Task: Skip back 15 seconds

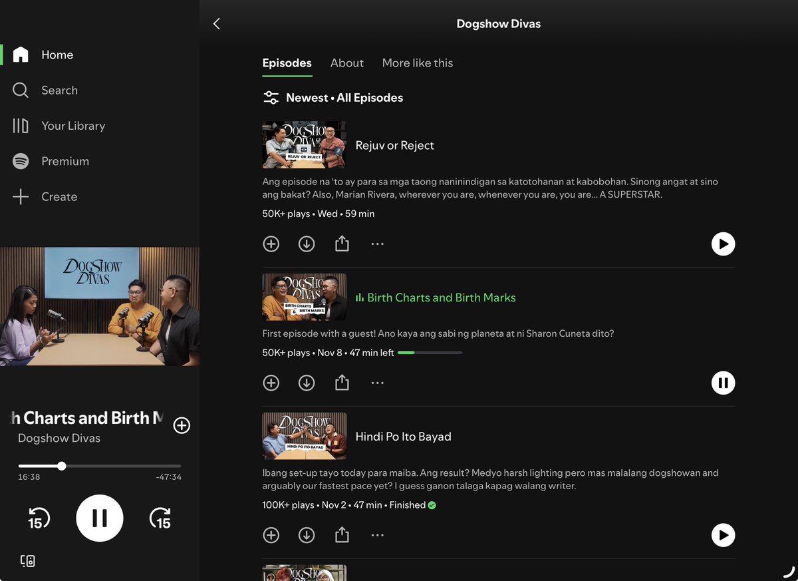Action: [x=39, y=518]
